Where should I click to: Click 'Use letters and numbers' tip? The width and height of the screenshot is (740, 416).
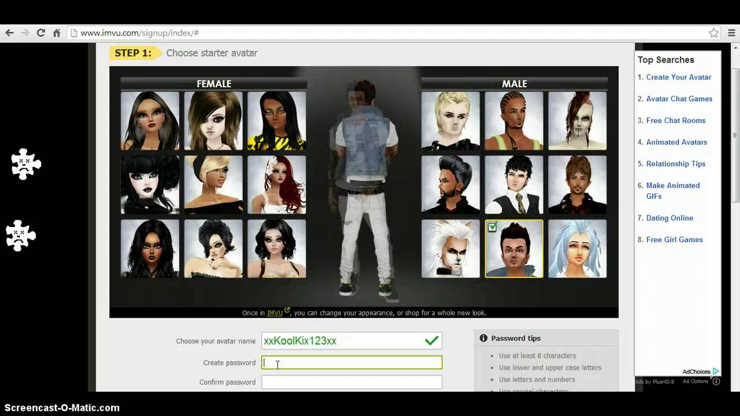click(x=536, y=380)
